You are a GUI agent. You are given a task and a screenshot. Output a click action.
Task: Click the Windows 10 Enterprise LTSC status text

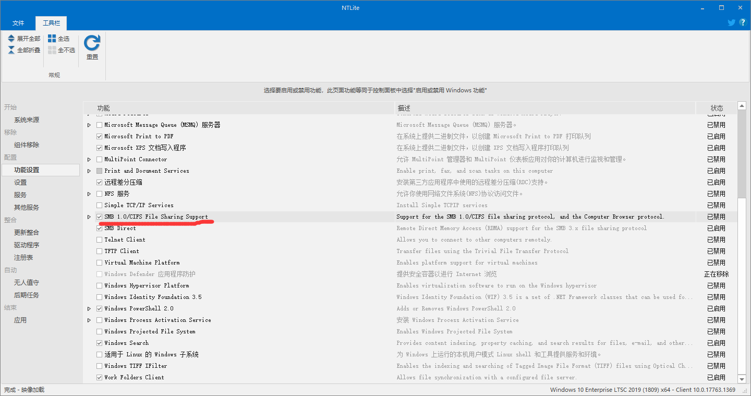tap(643, 390)
